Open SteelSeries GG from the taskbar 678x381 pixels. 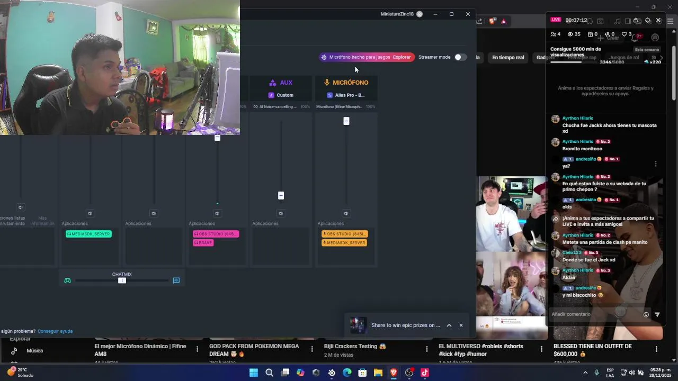pos(332,373)
